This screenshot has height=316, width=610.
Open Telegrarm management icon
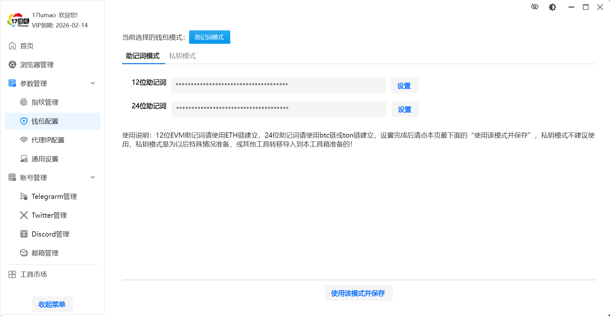24,196
